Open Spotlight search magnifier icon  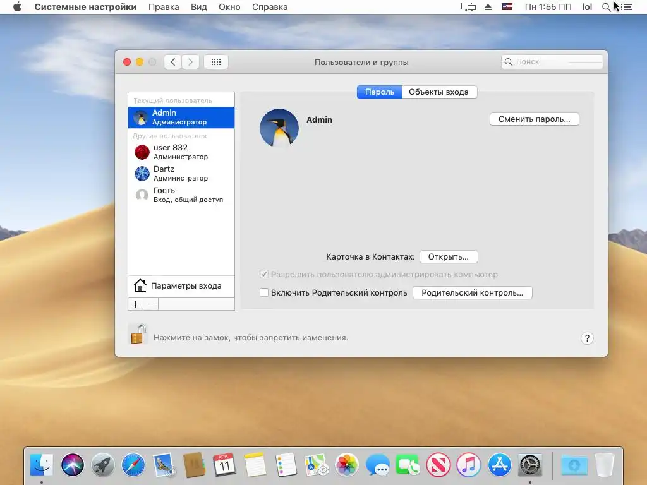(x=606, y=7)
